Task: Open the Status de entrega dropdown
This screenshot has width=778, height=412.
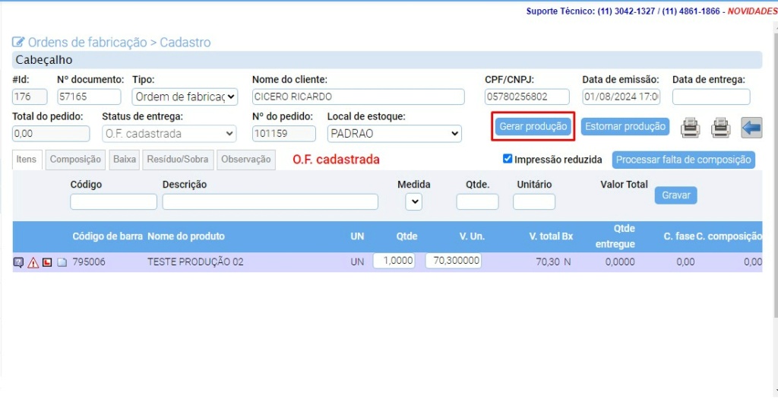Action: click(169, 134)
